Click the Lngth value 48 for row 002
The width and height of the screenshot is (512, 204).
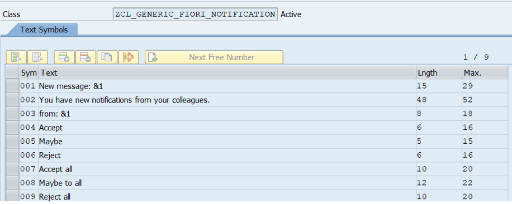(x=422, y=100)
